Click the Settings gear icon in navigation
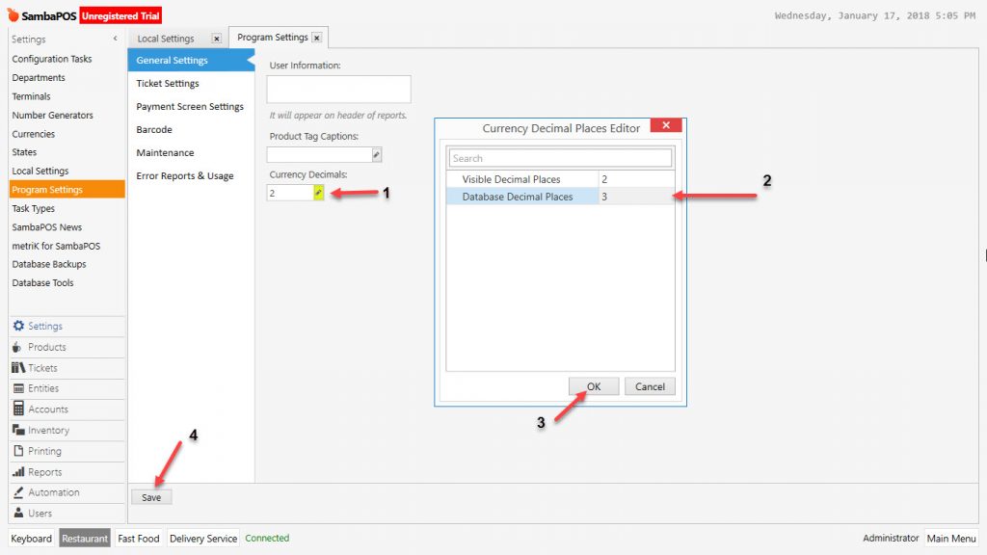Viewport: 987px width, 555px height. (x=18, y=326)
